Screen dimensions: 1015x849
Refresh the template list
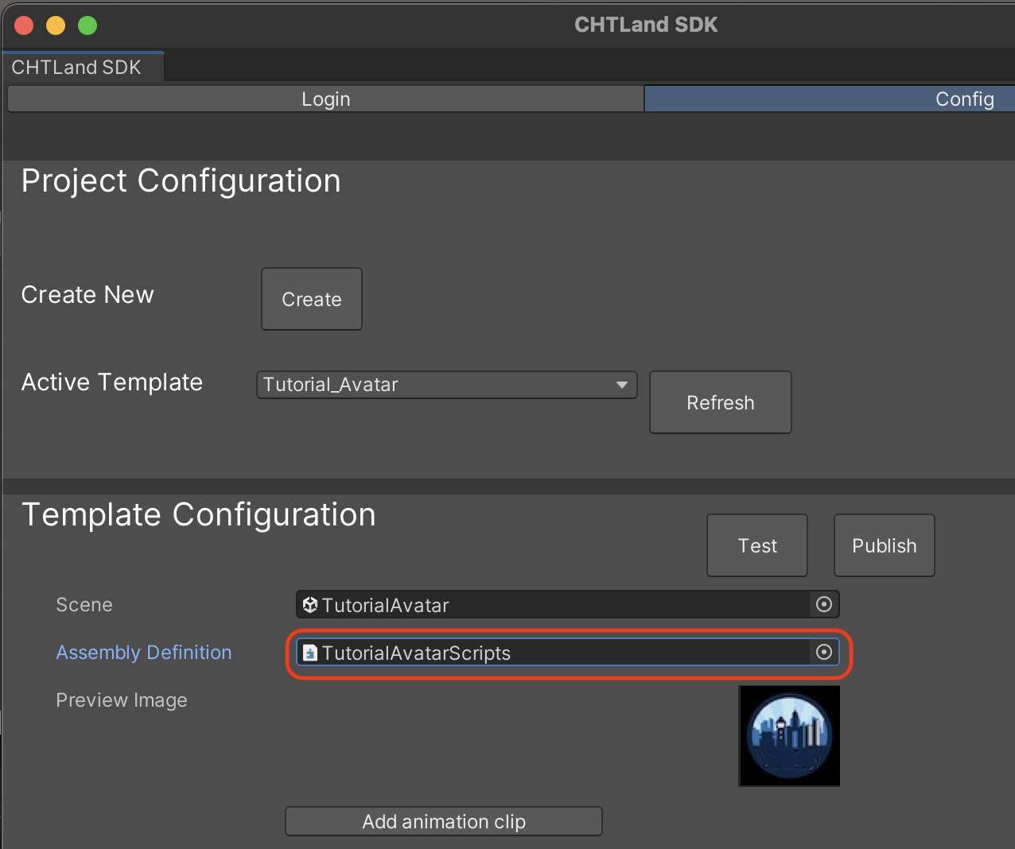720,402
